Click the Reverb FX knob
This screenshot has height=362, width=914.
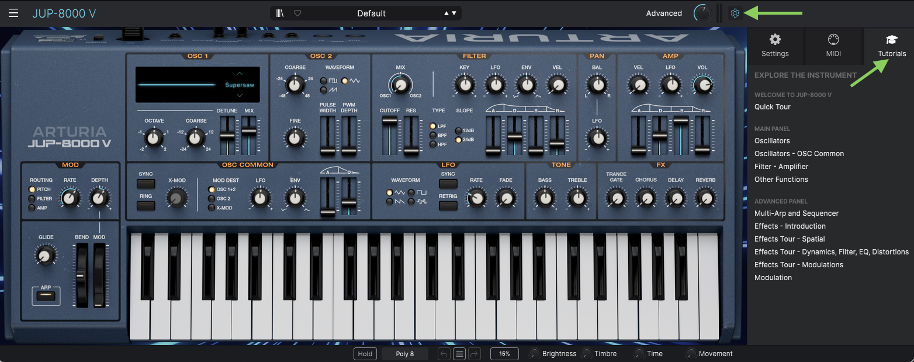tap(705, 199)
